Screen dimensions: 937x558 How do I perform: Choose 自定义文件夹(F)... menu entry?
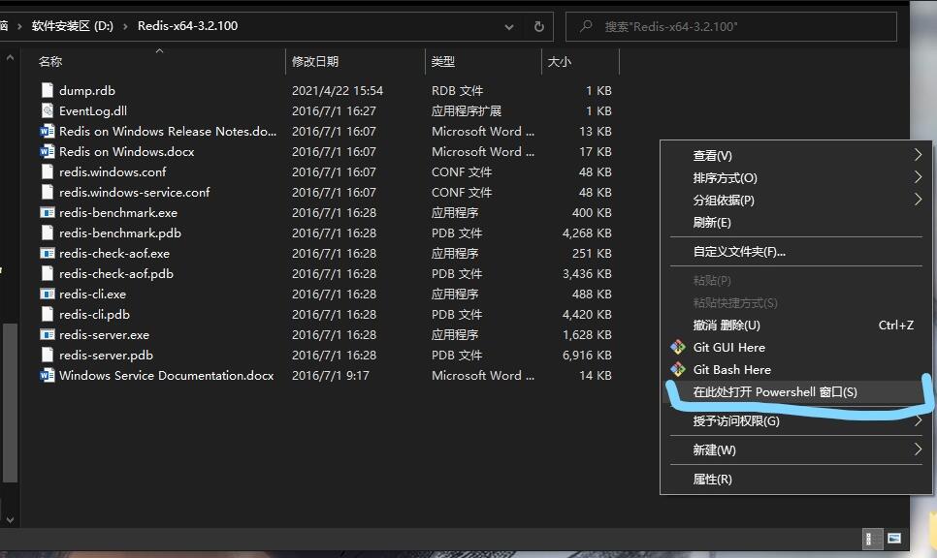point(796,251)
